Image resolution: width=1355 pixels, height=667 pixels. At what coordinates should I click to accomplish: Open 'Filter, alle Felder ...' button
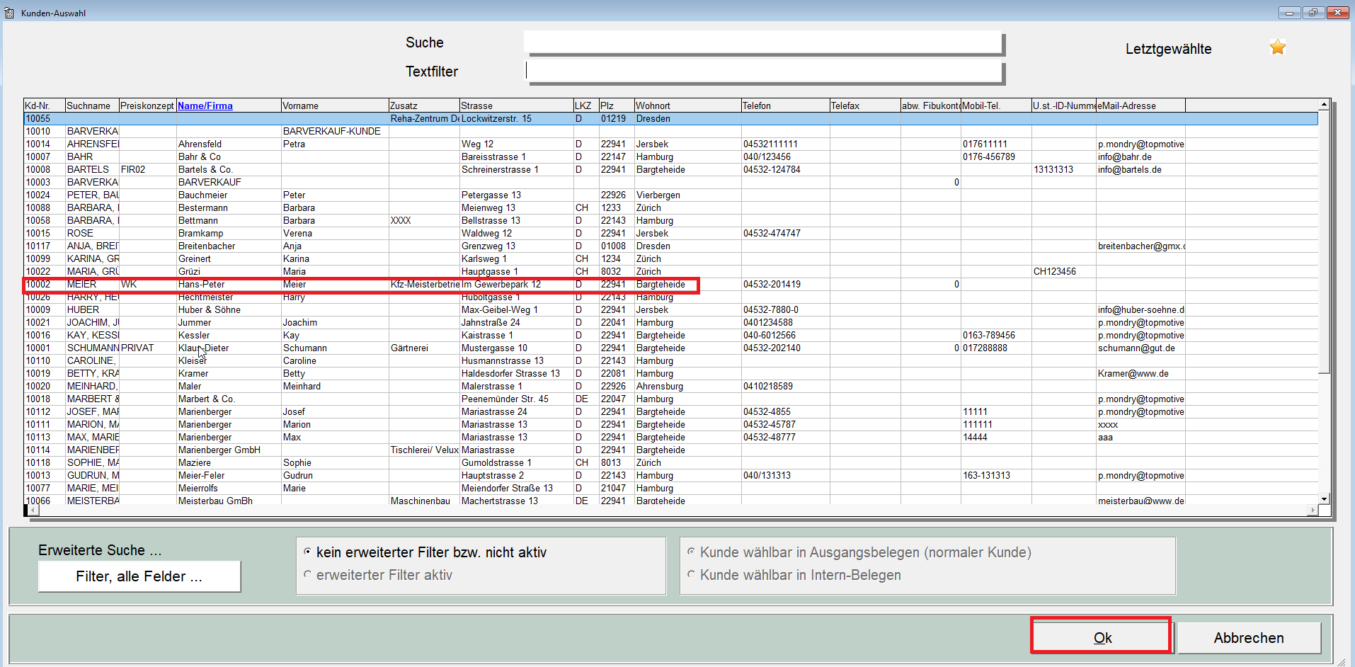point(139,576)
